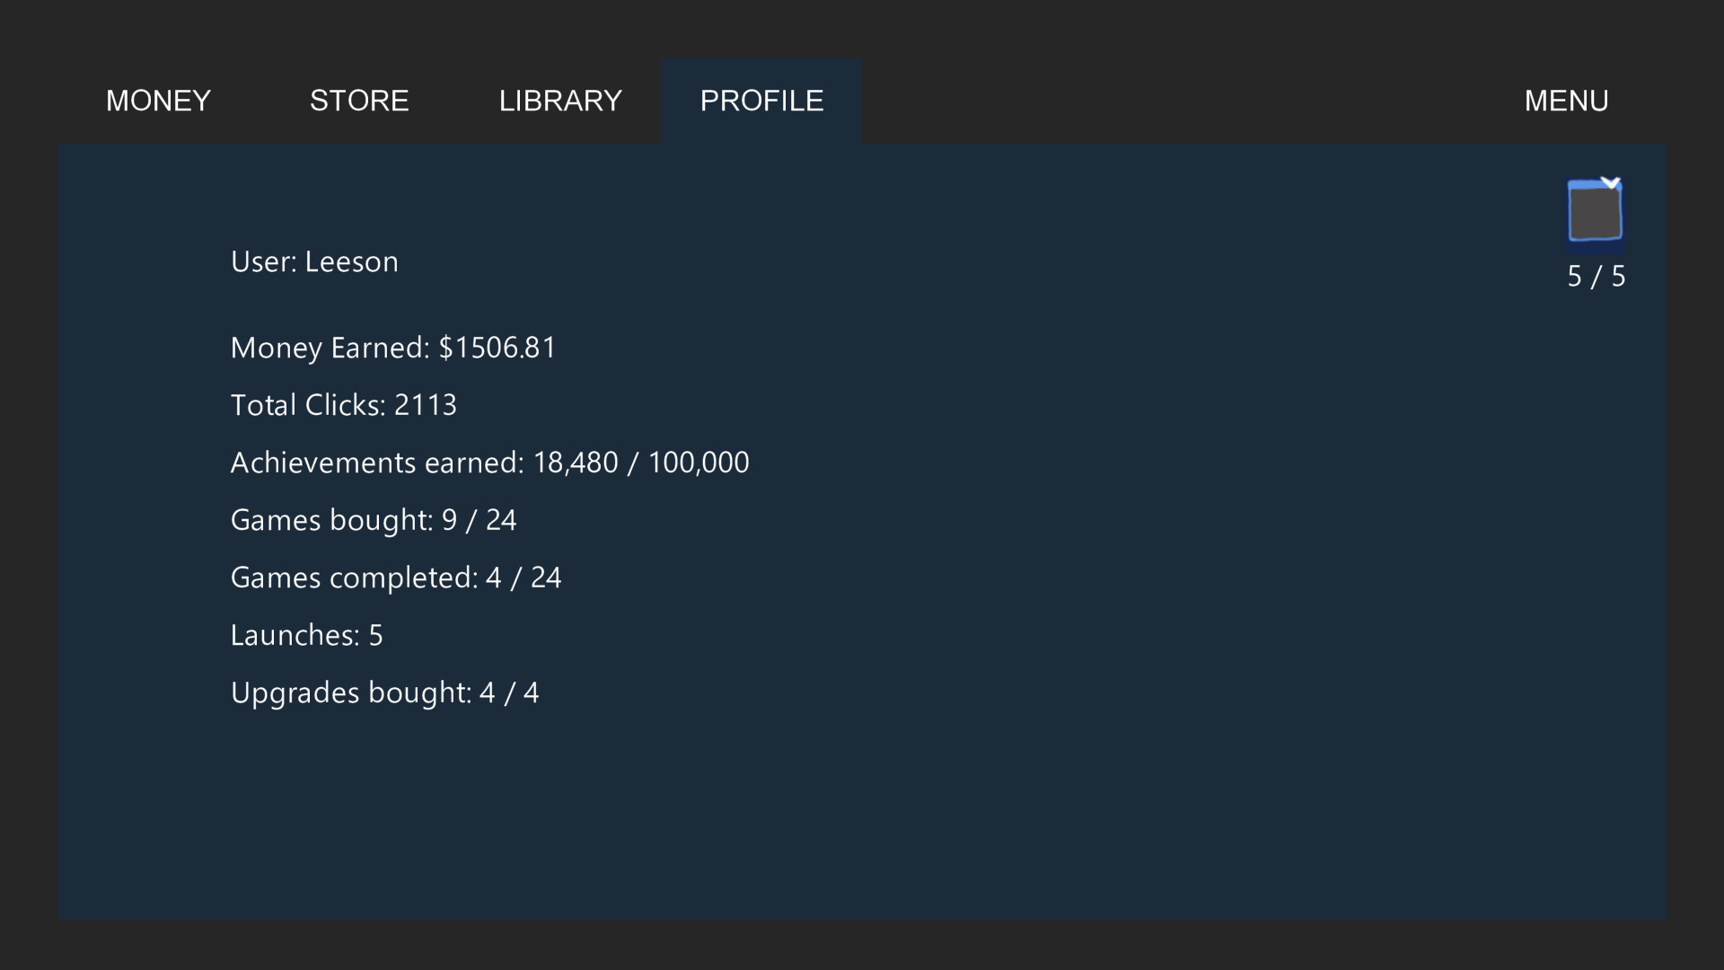This screenshot has width=1724, height=970.
Task: Select the User: Leeson label
Action: [314, 261]
